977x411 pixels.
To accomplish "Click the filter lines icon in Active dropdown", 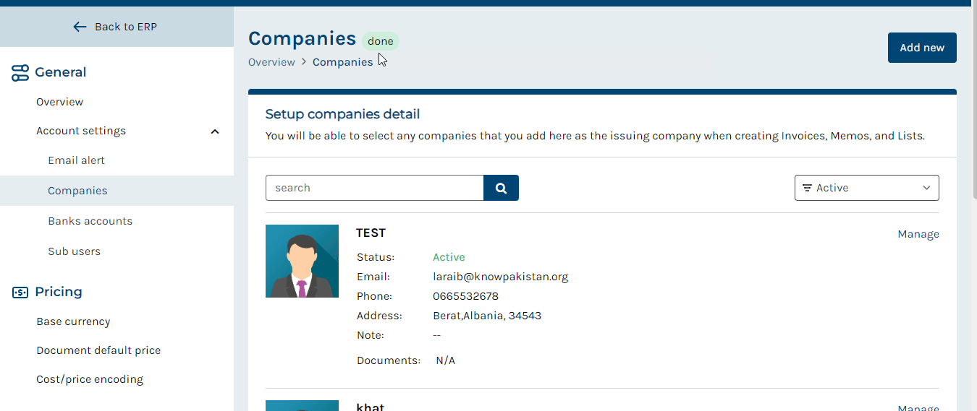I will (x=807, y=188).
